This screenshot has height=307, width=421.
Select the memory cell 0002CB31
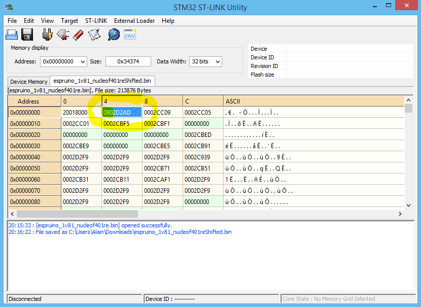click(x=81, y=180)
